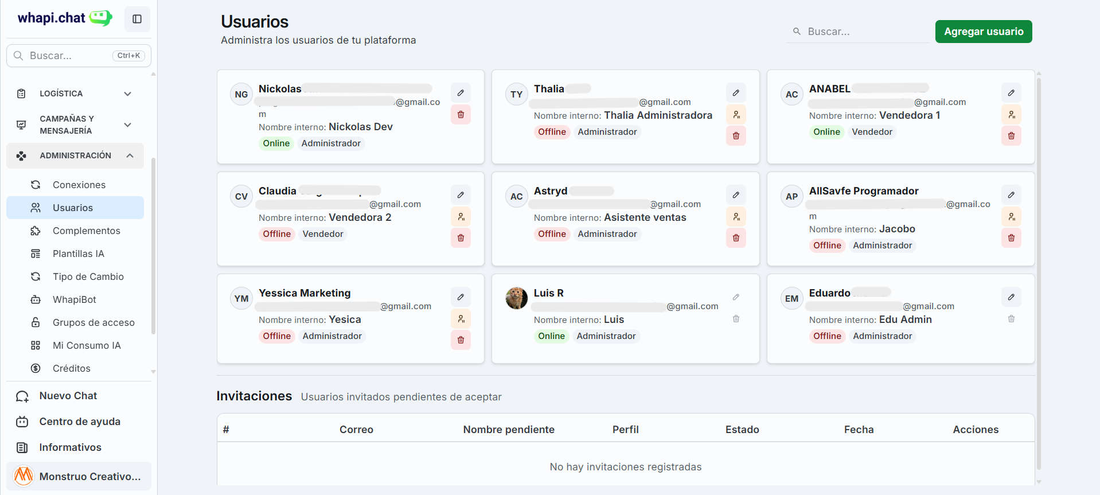This screenshot has height=495, width=1100.
Task: Open Centro de ayuda
Action: click(79, 422)
